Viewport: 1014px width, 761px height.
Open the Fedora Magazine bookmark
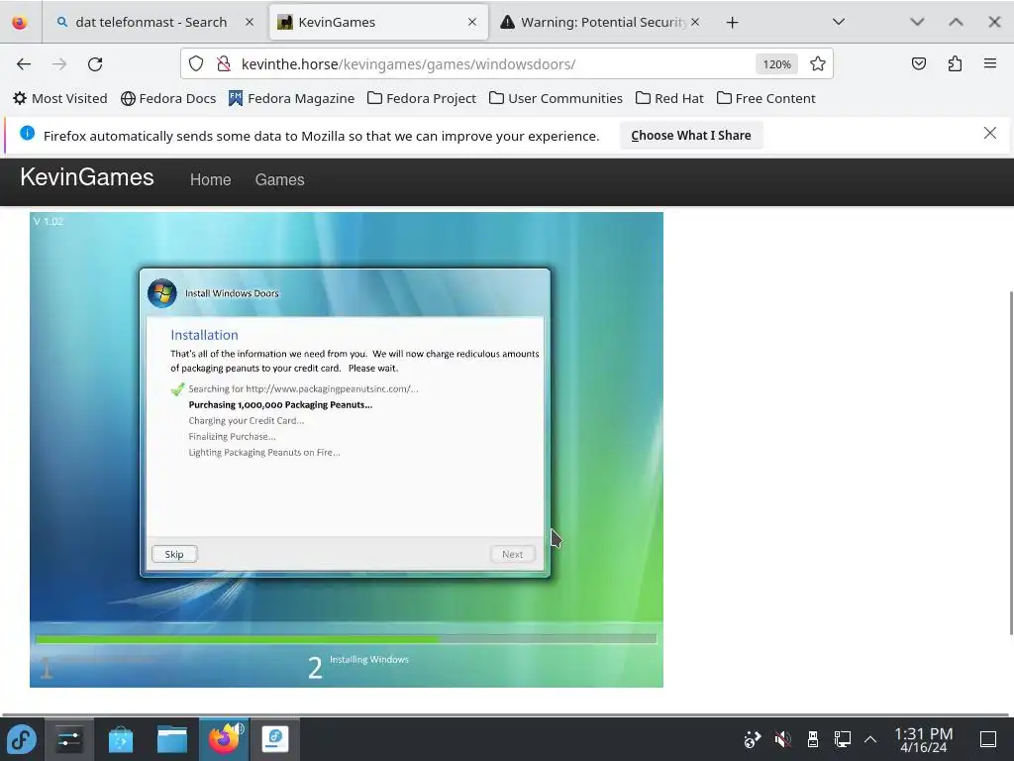292,98
